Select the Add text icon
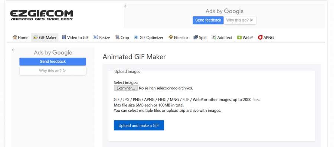The image size is (334, 147). click(214, 37)
